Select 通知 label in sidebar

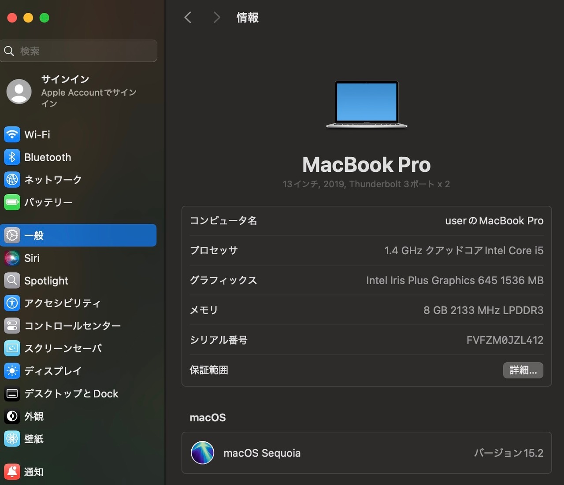[x=34, y=472]
